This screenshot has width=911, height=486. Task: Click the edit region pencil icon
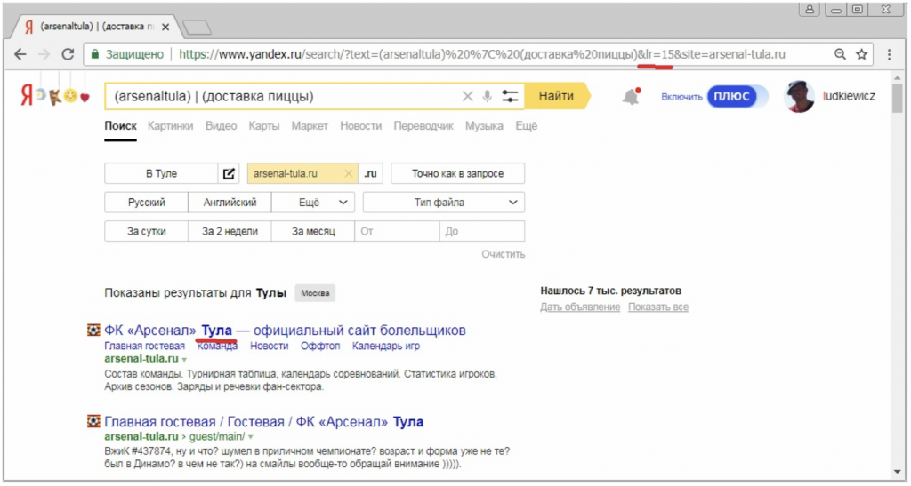tap(229, 173)
